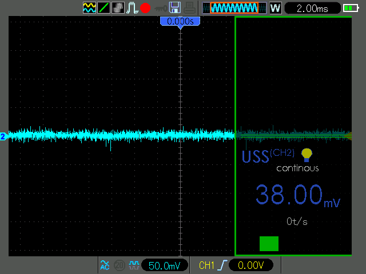
Task: Click the battery level indicator
Action: 351,8
